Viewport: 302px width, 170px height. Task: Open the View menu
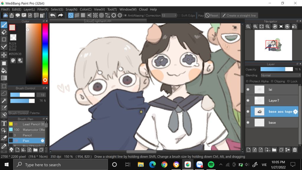click(x=99, y=9)
